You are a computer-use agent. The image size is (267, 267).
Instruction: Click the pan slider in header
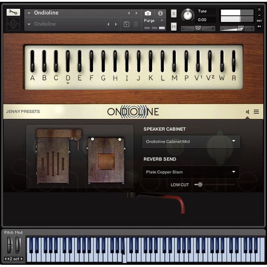pos(198,28)
